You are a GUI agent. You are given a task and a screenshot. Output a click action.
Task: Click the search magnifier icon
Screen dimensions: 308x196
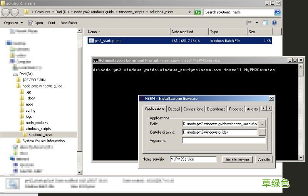pos(277,12)
